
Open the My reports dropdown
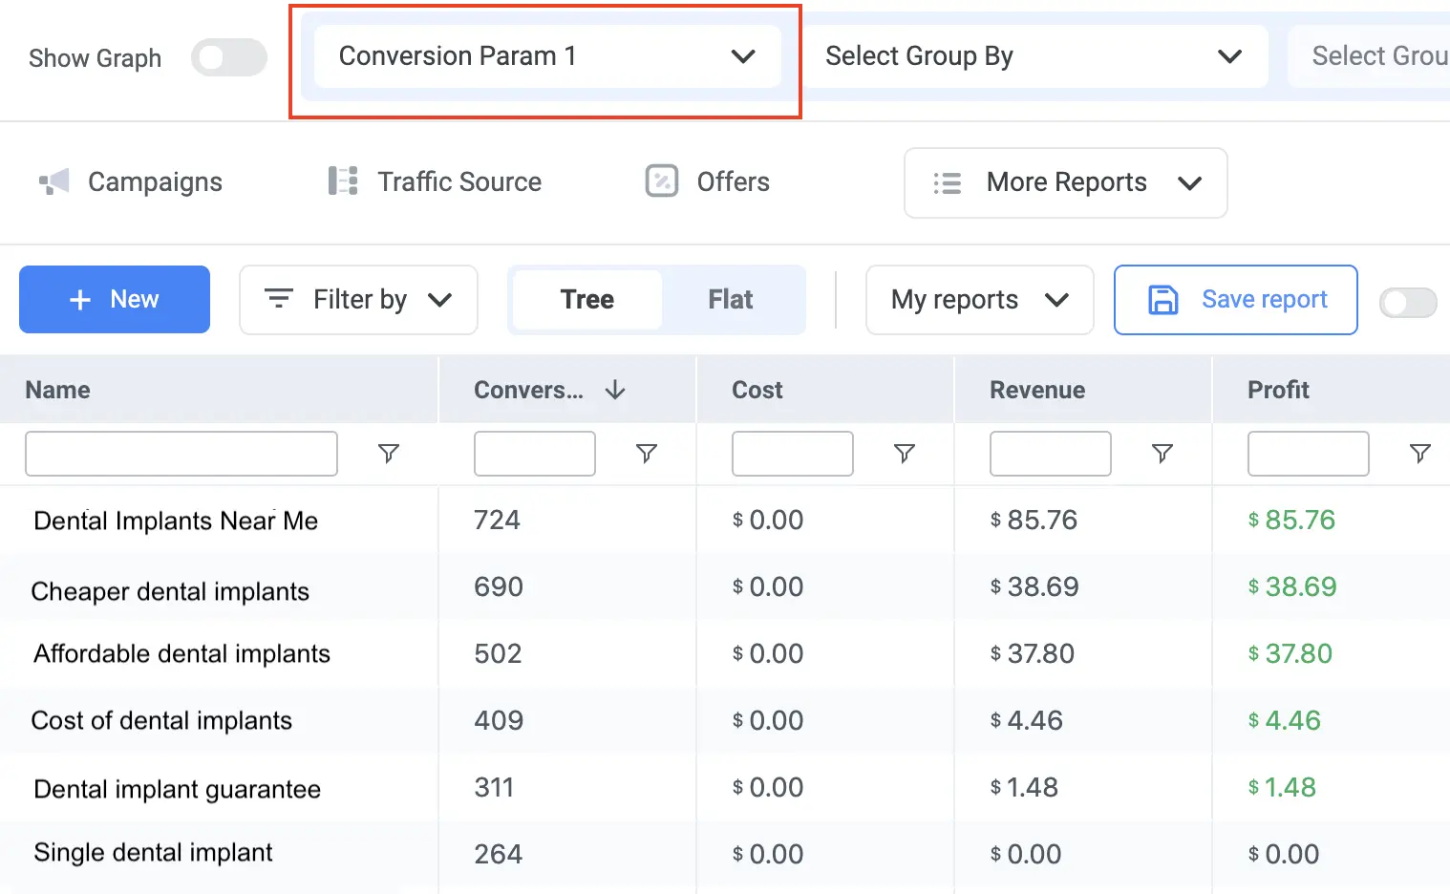point(980,300)
